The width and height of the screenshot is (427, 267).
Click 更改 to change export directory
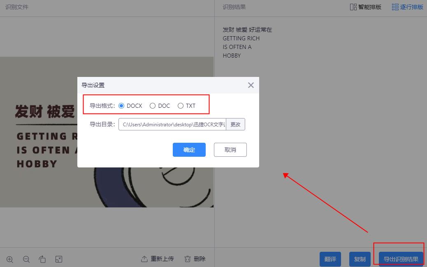point(235,124)
